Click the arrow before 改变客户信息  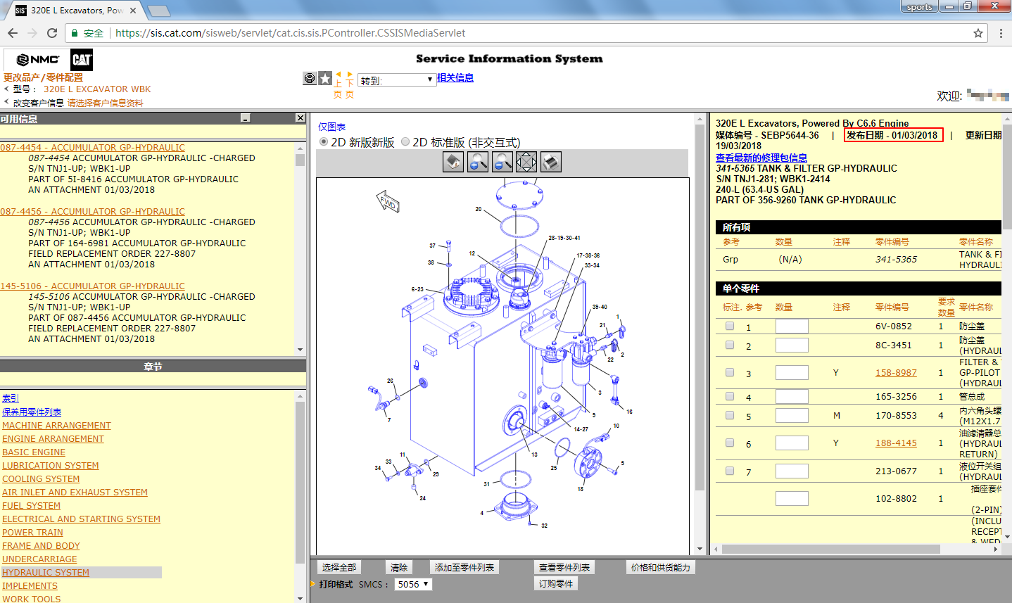(x=6, y=102)
